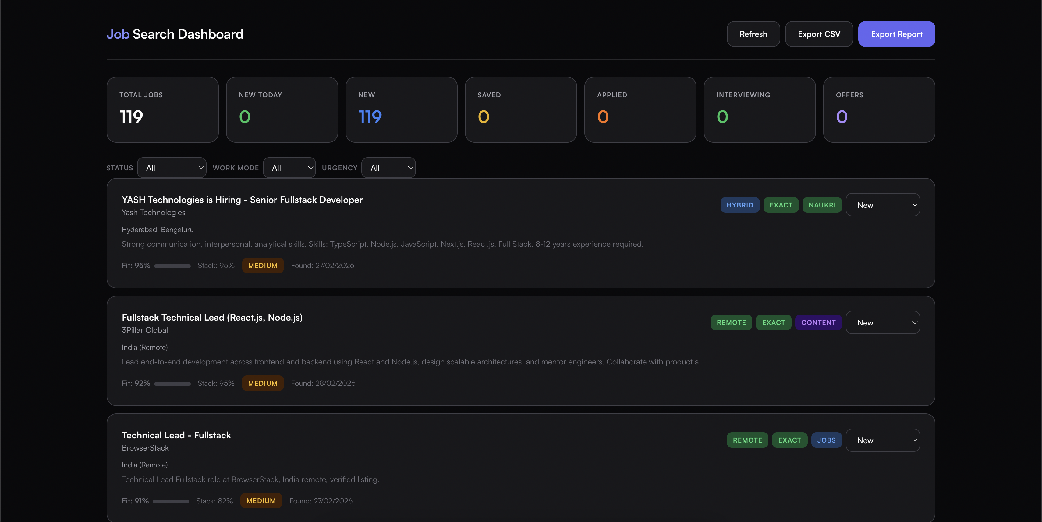Change status of YASH Technologies job
This screenshot has width=1042, height=522.
(882, 205)
